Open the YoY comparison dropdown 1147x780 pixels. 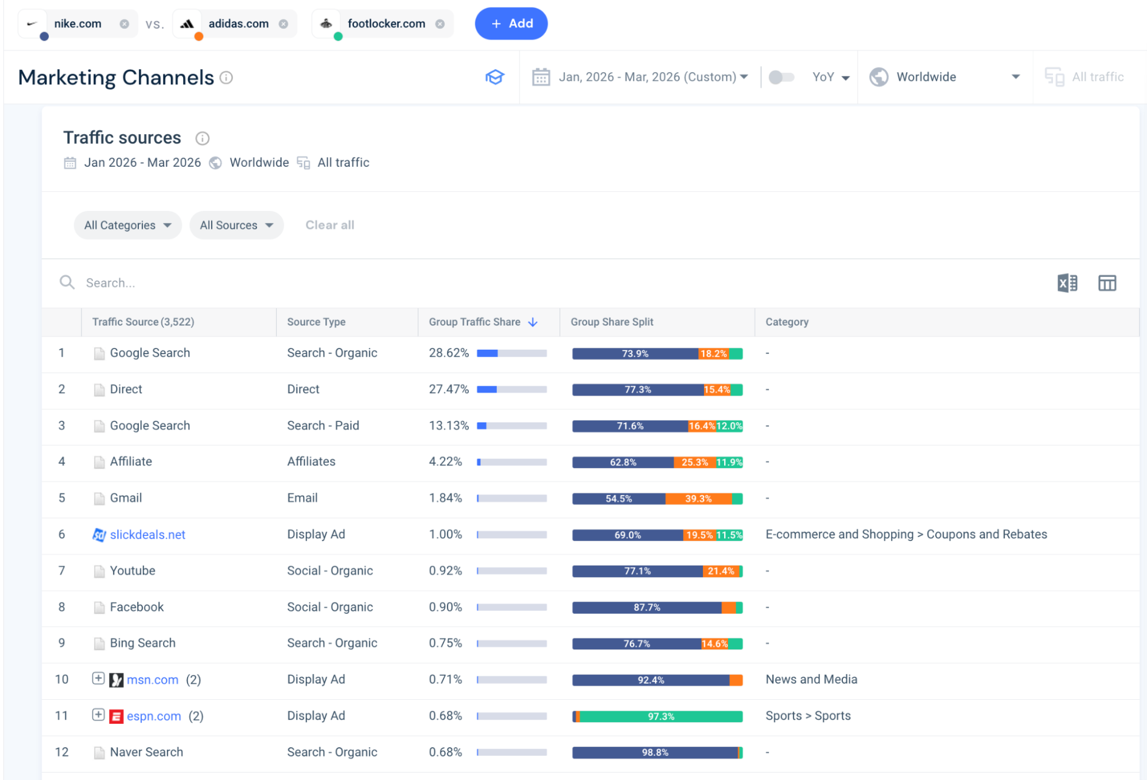tap(831, 77)
